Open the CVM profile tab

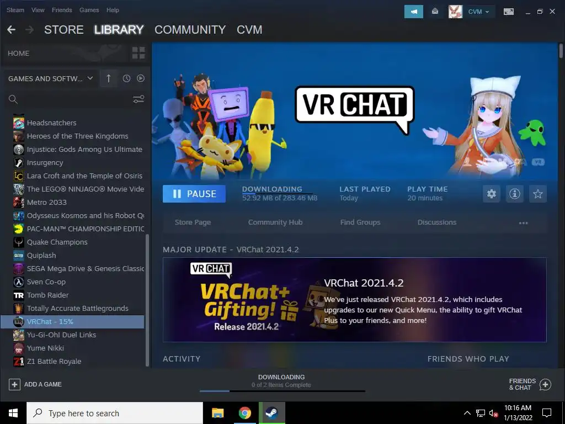click(249, 30)
